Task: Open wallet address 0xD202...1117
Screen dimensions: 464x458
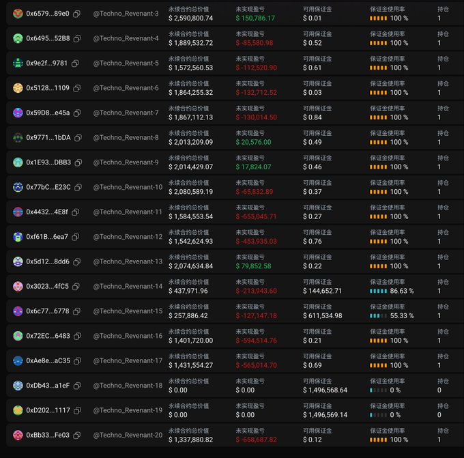Action: (48, 410)
